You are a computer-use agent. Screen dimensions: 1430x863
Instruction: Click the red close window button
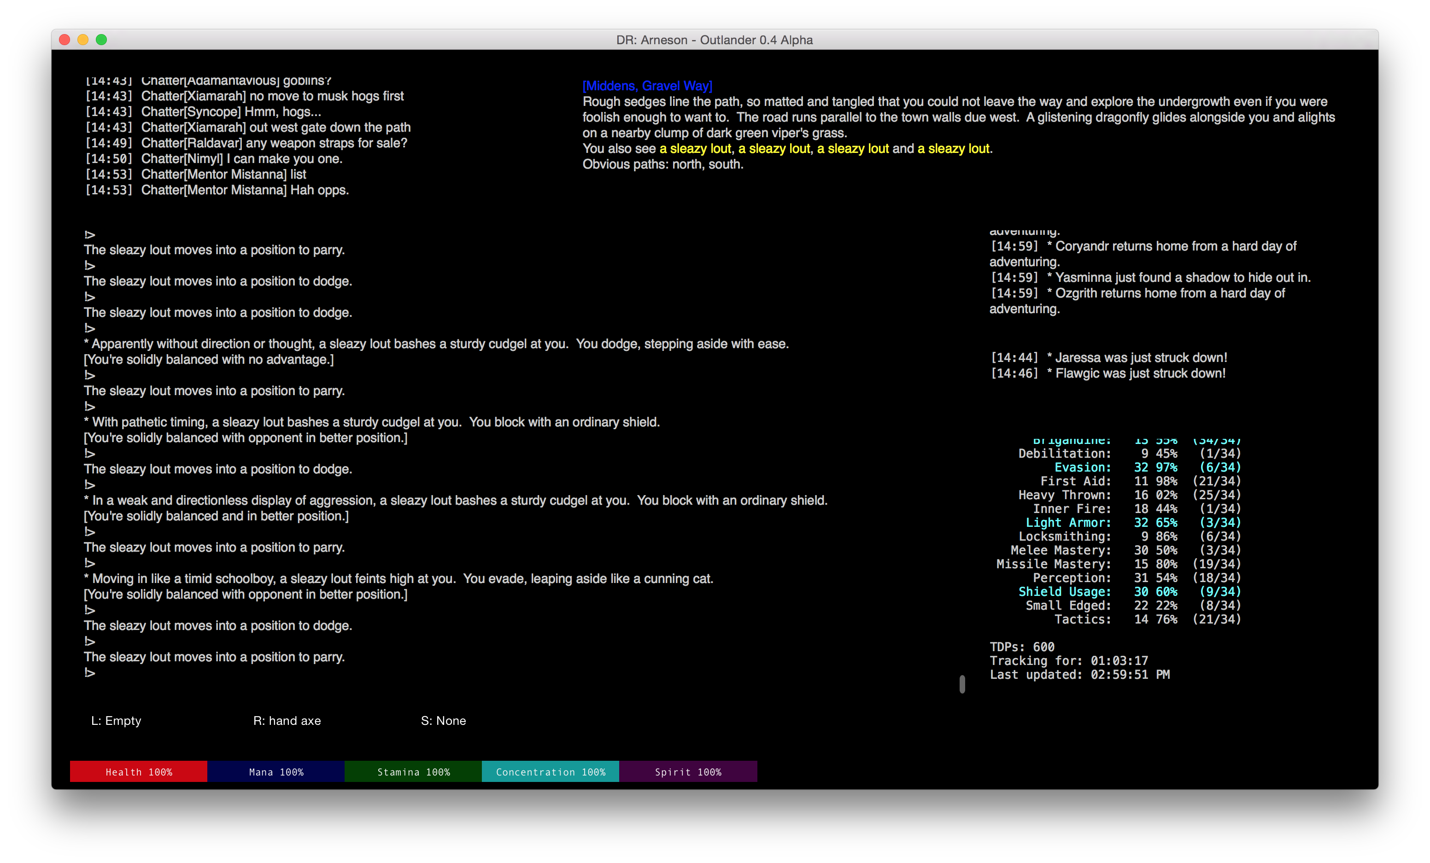64,40
